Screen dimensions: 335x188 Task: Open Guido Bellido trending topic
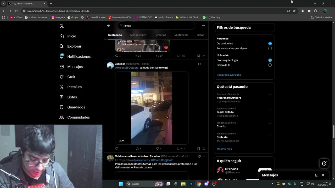coord(225,112)
